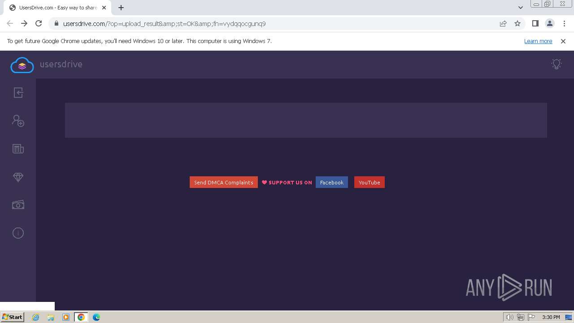
Task: Open the file explorer taskbar icon
Action: pyautogui.click(x=51, y=317)
